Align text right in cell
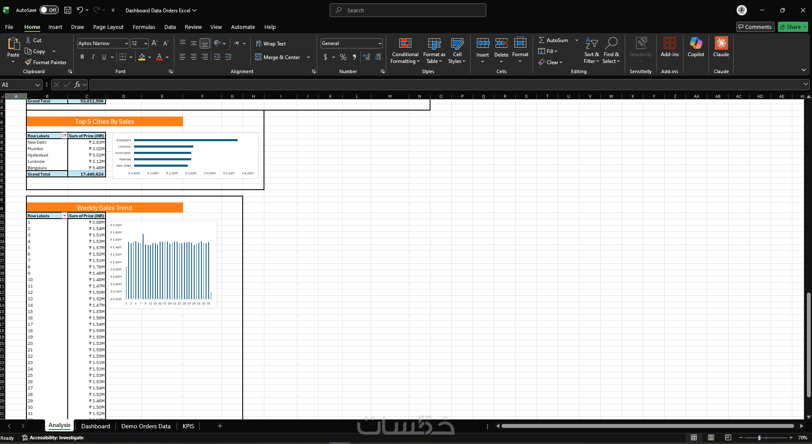 pyautogui.click(x=205, y=57)
